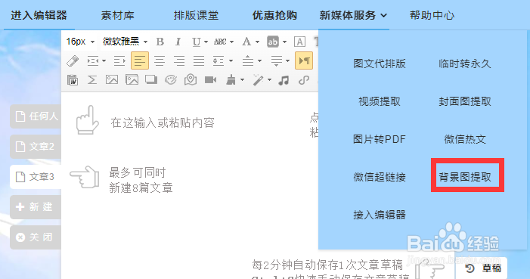
Task: Select 临时转永久 from the services menu
Action: tap(465, 64)
